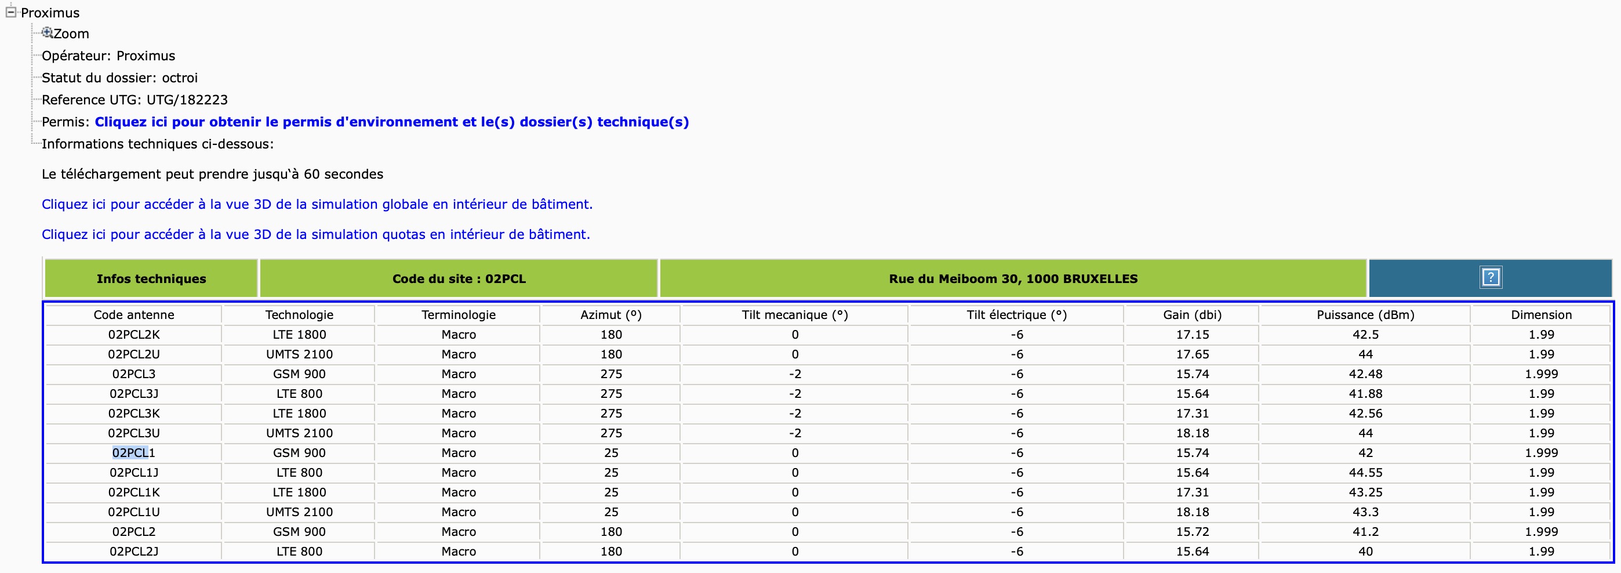1621x573 pixels.
Task: Click the Infos techniques header cell
Action: pos(151,278)
